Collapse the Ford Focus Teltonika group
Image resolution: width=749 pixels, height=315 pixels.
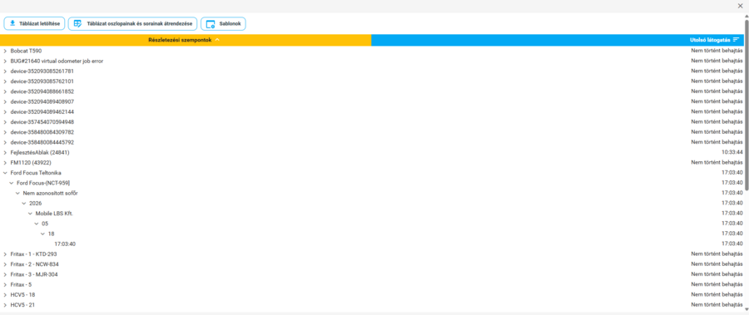coord(5,173)
